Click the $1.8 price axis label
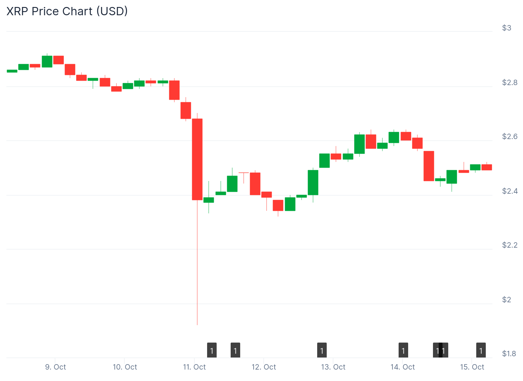This screenshot has width=523, height=381. (x=509, y=354)
